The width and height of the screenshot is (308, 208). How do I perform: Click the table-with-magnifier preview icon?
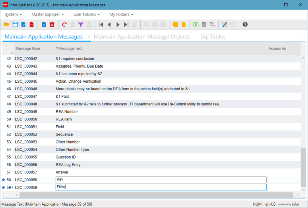click(212, 25)
